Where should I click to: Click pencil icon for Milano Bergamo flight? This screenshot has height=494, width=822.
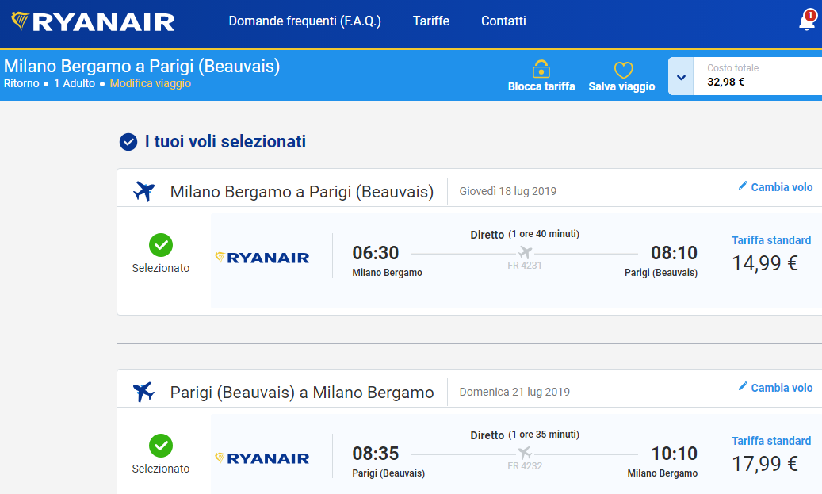(x=743, y=186)
